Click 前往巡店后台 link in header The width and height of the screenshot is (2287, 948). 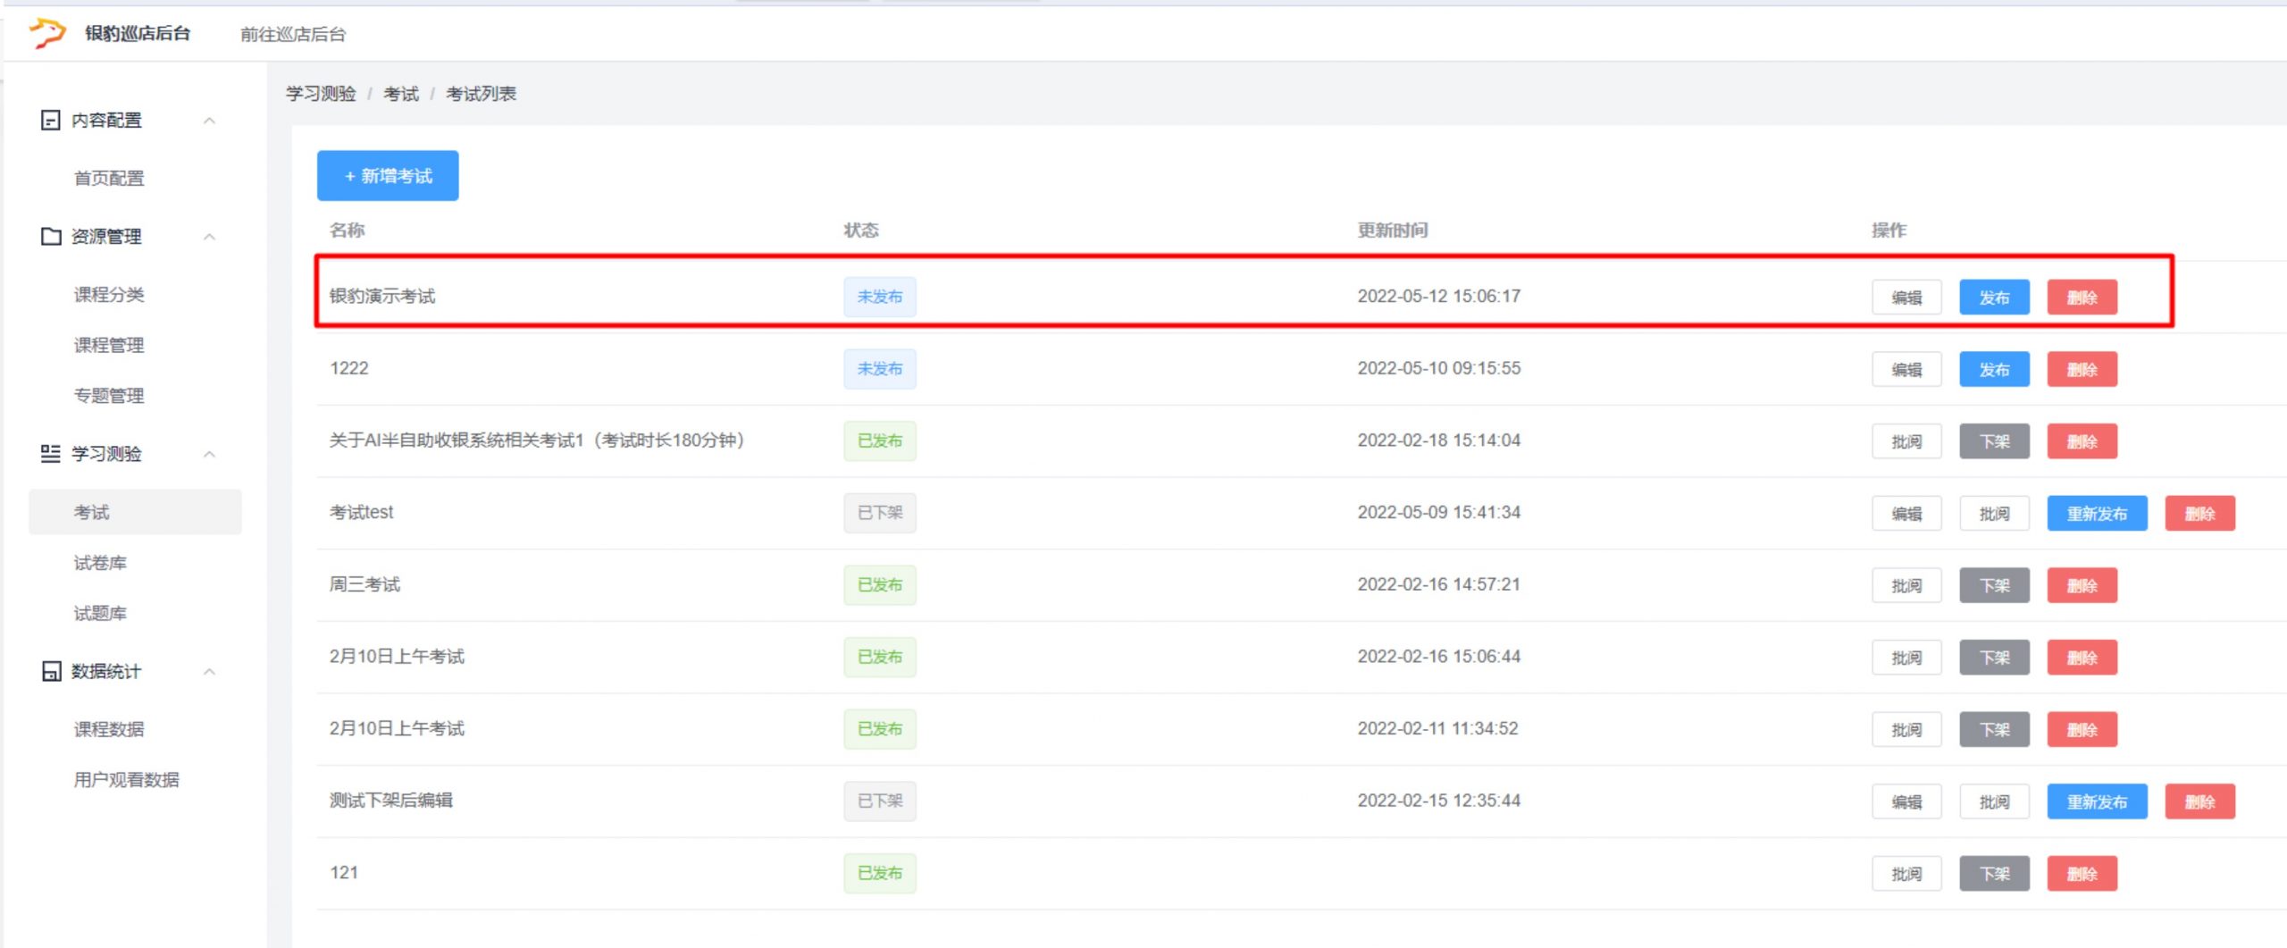tap(293, 34)
